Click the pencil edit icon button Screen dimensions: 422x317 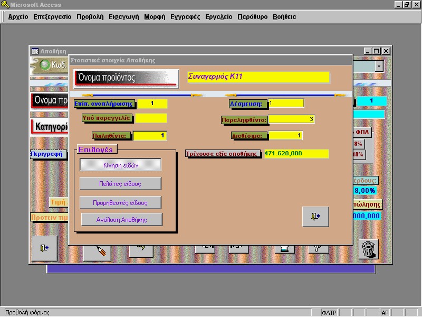(x=102, y=249)
